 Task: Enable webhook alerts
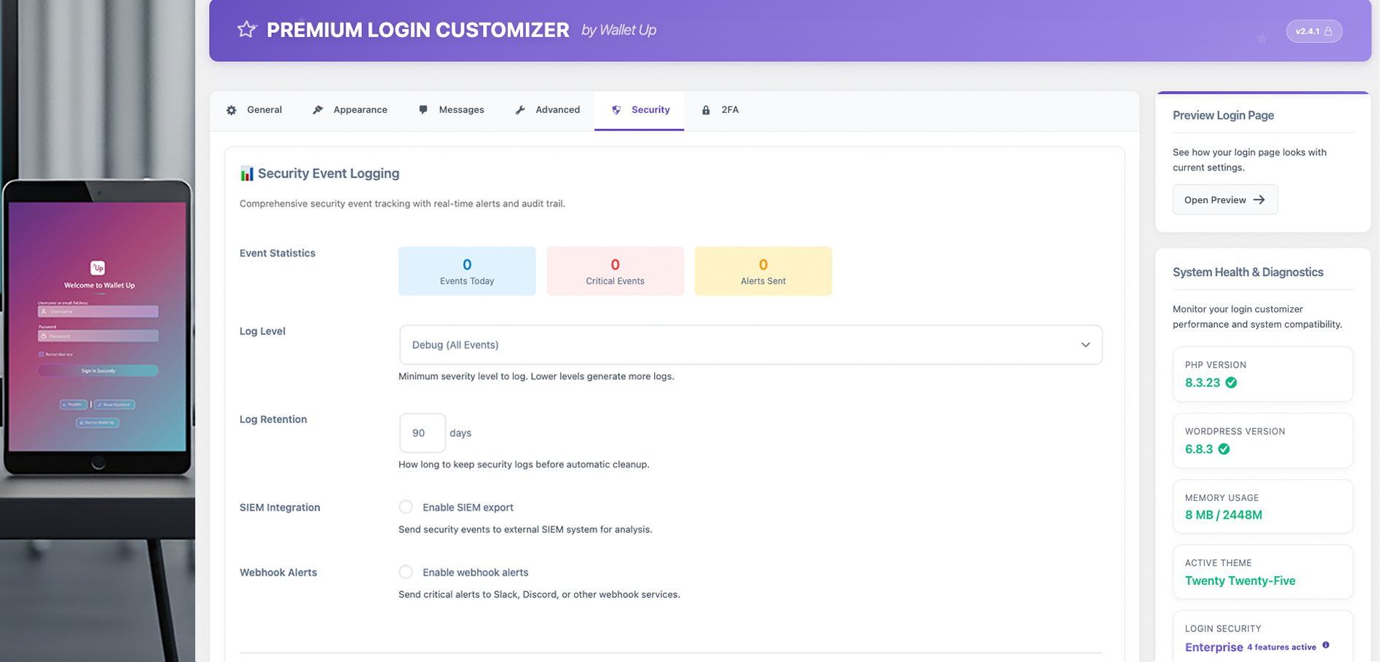click(x=406, y=572)
